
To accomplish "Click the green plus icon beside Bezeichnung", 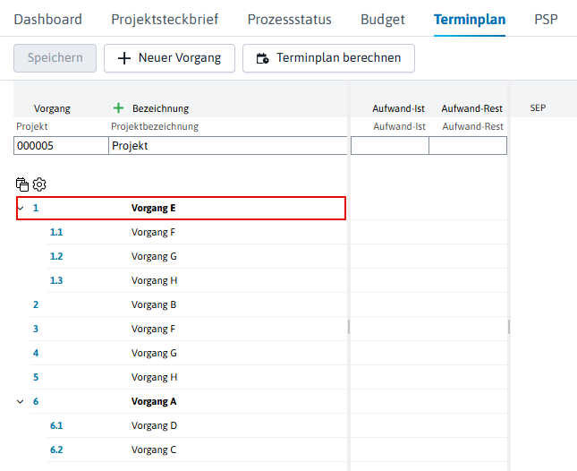I will (118, 107).
